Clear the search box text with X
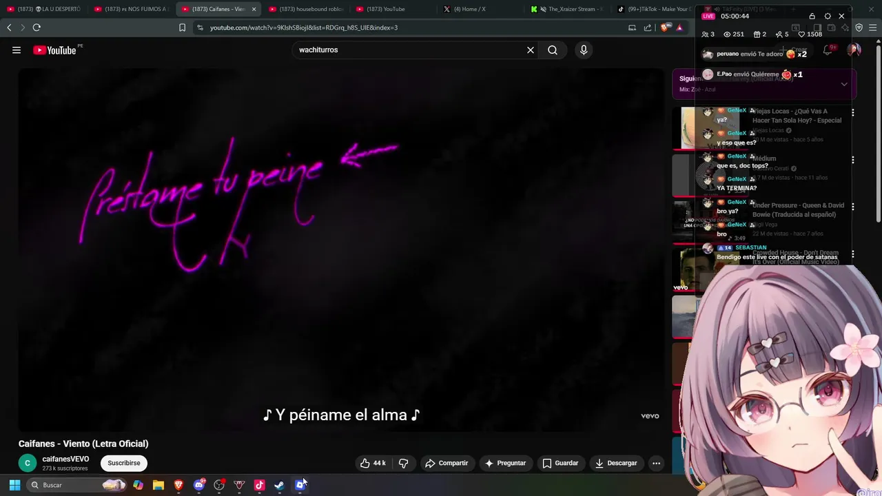This screenshot has height=496, width=882. click(531, 50)
